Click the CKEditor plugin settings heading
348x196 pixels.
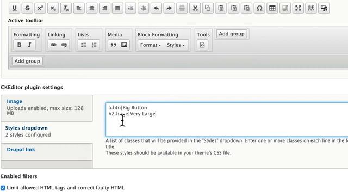(x=32, y=87)
